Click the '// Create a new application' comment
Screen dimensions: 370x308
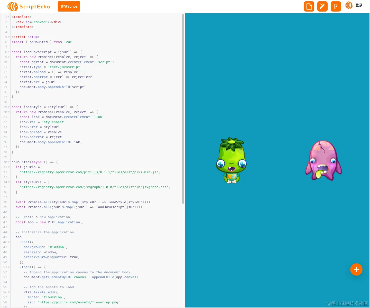tap(43, 217)
